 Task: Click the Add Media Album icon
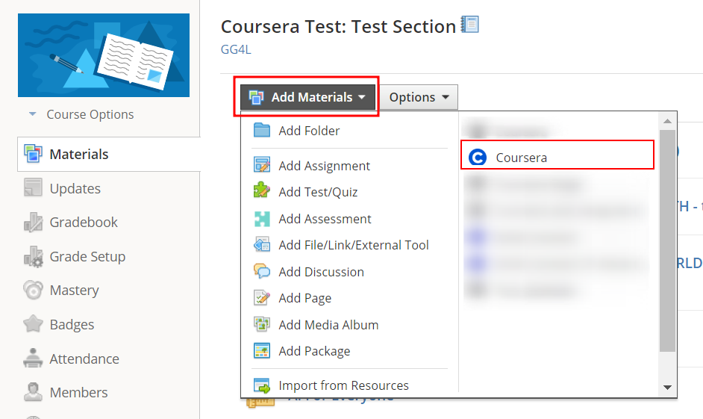point(262,325)
